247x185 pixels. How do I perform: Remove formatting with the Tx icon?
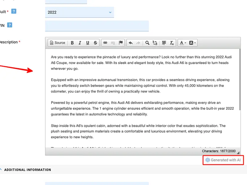coord(172,43)
